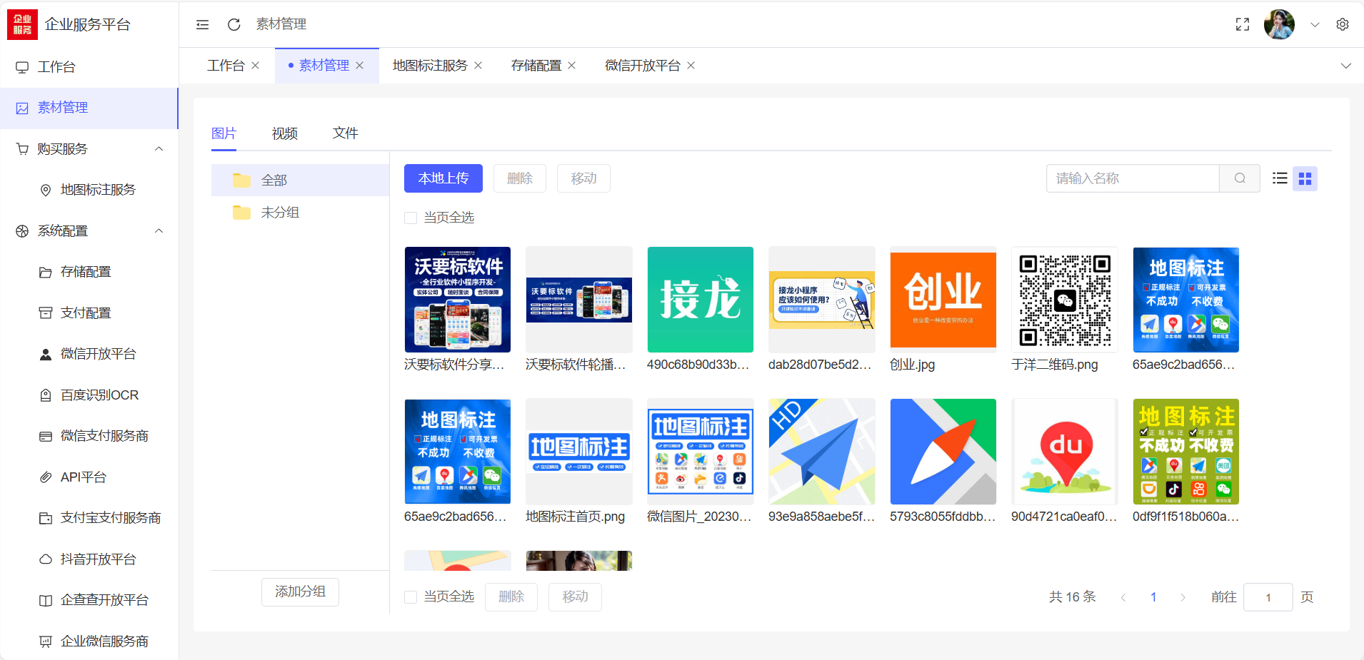The image size is (1364, 660).
Task: Select the 90d4721ca0eaf0 Baidu map thumbnail
Action: click(x=1065, y=452)
